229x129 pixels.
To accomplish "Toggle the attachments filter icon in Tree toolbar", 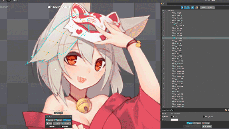I will pos(188,8).
